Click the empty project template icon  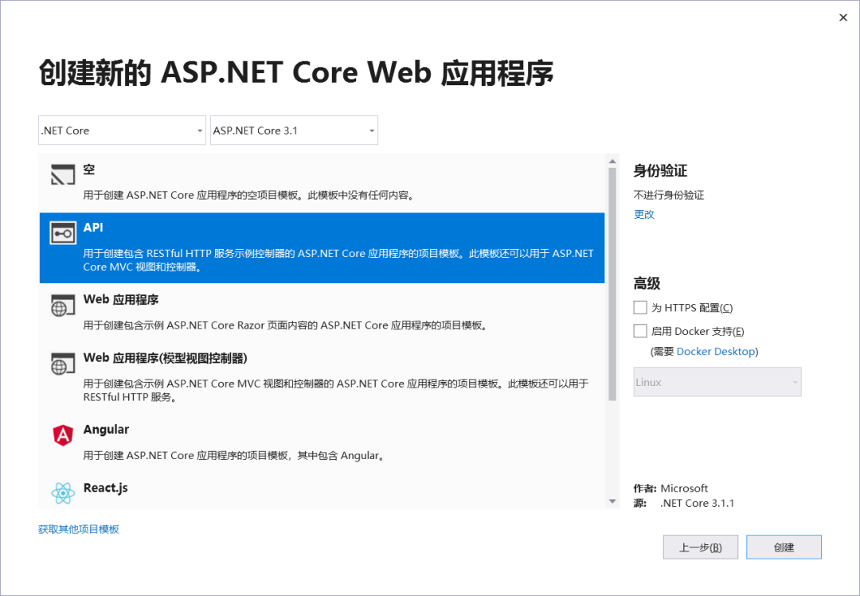63,175
